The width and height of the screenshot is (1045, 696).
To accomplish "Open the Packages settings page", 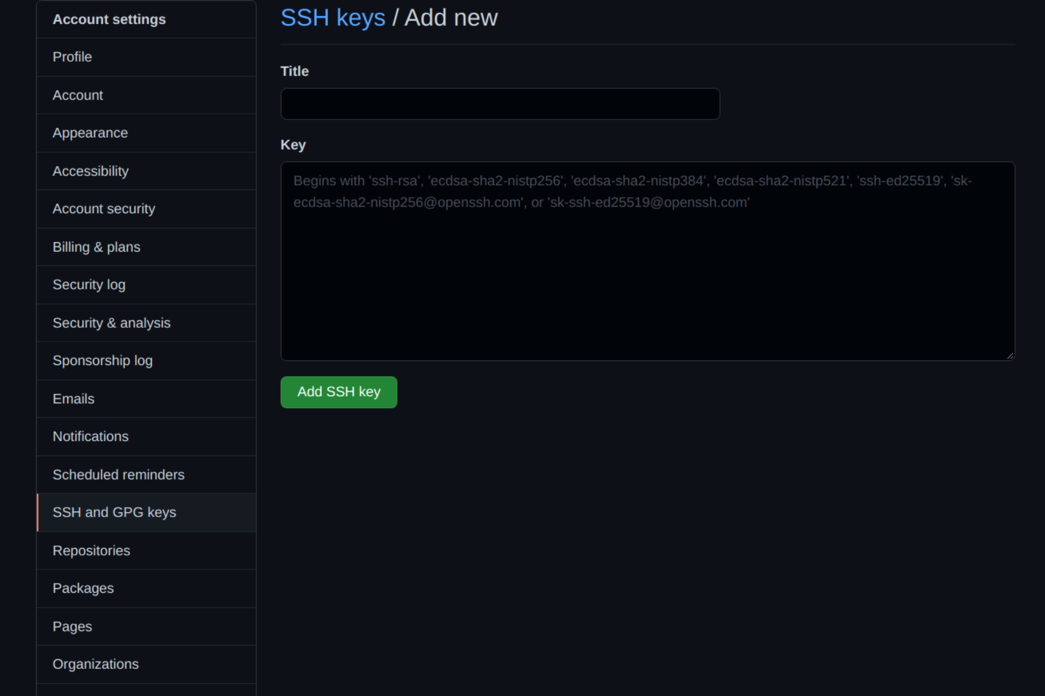I will [83, 588].
